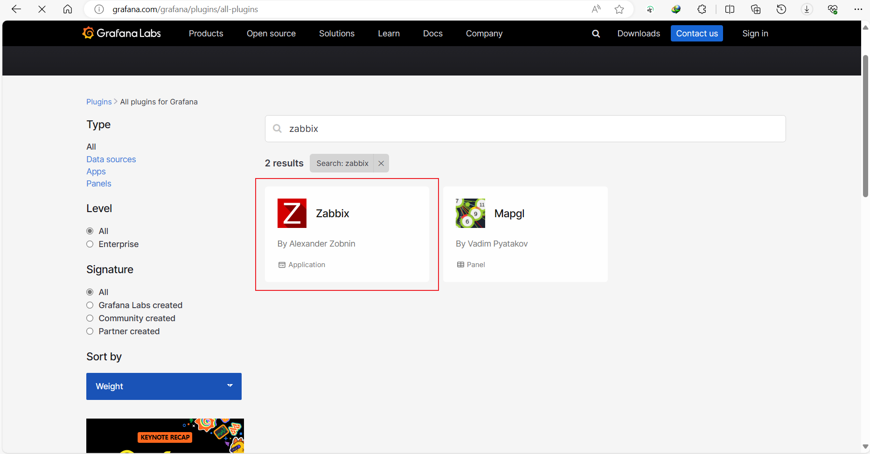This screenshot has height=454, width=870.
Task: Filter by Data sources type
Action: click(x=111, y=159)
